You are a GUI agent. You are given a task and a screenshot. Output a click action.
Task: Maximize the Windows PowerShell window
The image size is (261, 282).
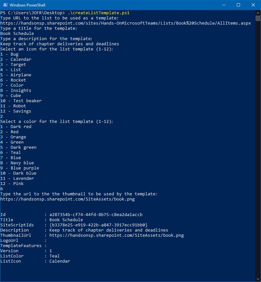[x=238, y=5]
